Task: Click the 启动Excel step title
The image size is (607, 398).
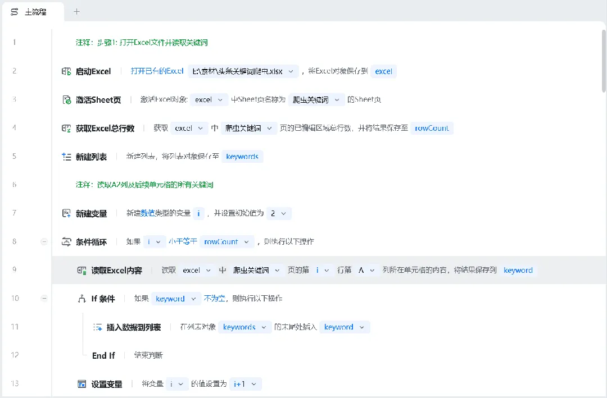Action: [x=93, y=71]
